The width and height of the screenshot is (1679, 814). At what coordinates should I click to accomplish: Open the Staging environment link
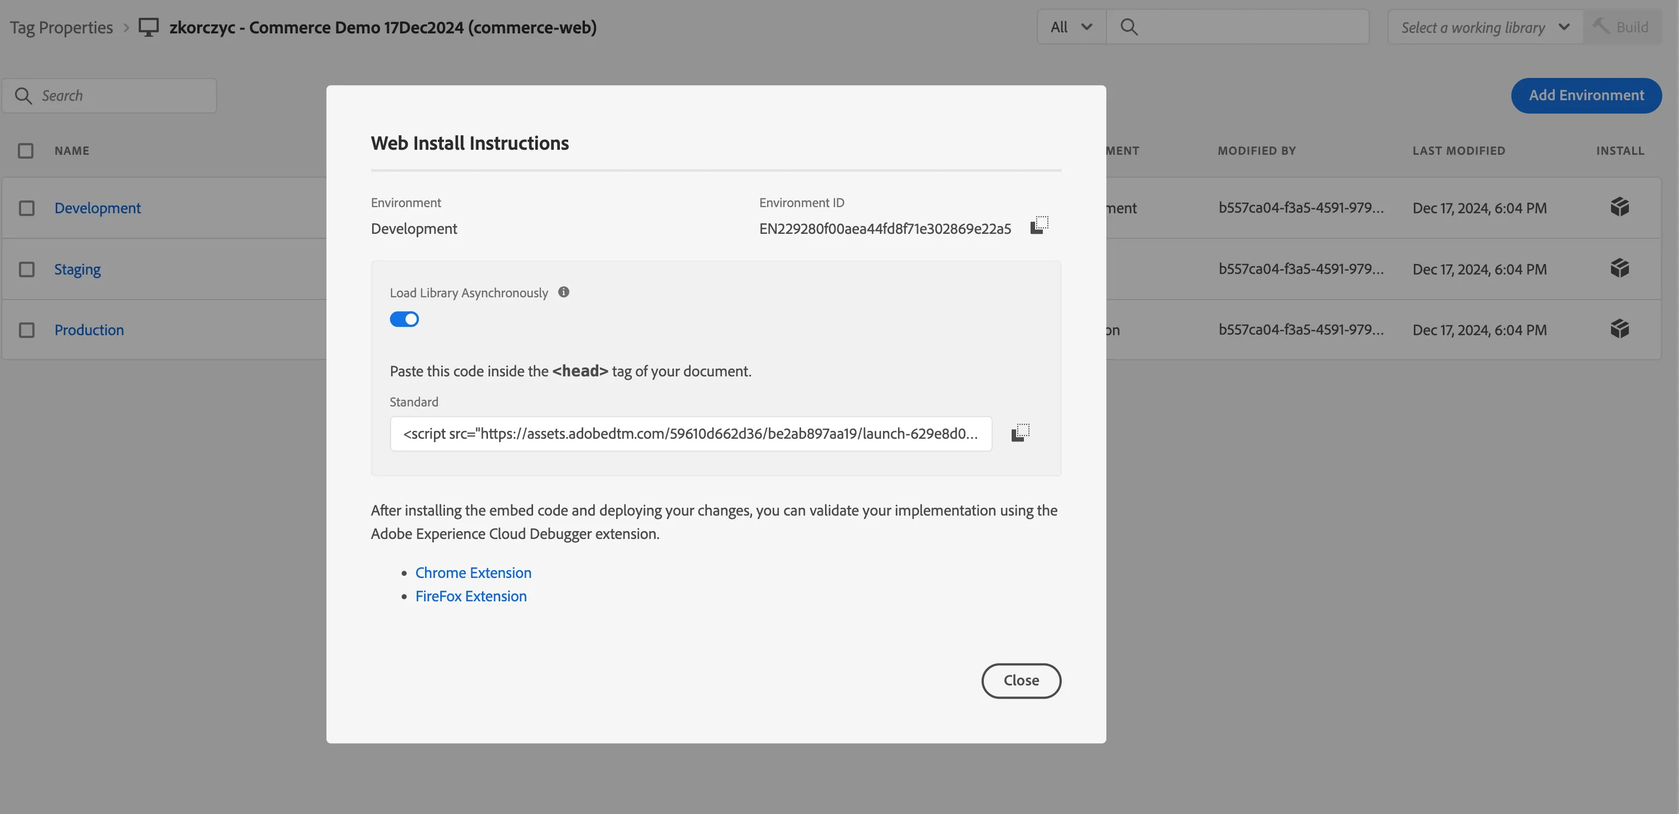77,269
